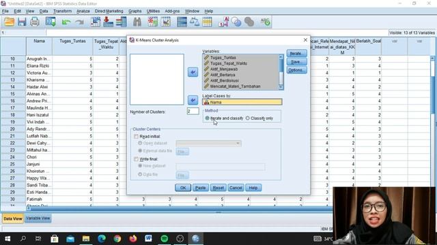Open Windows Start menu

click(8, 239)
